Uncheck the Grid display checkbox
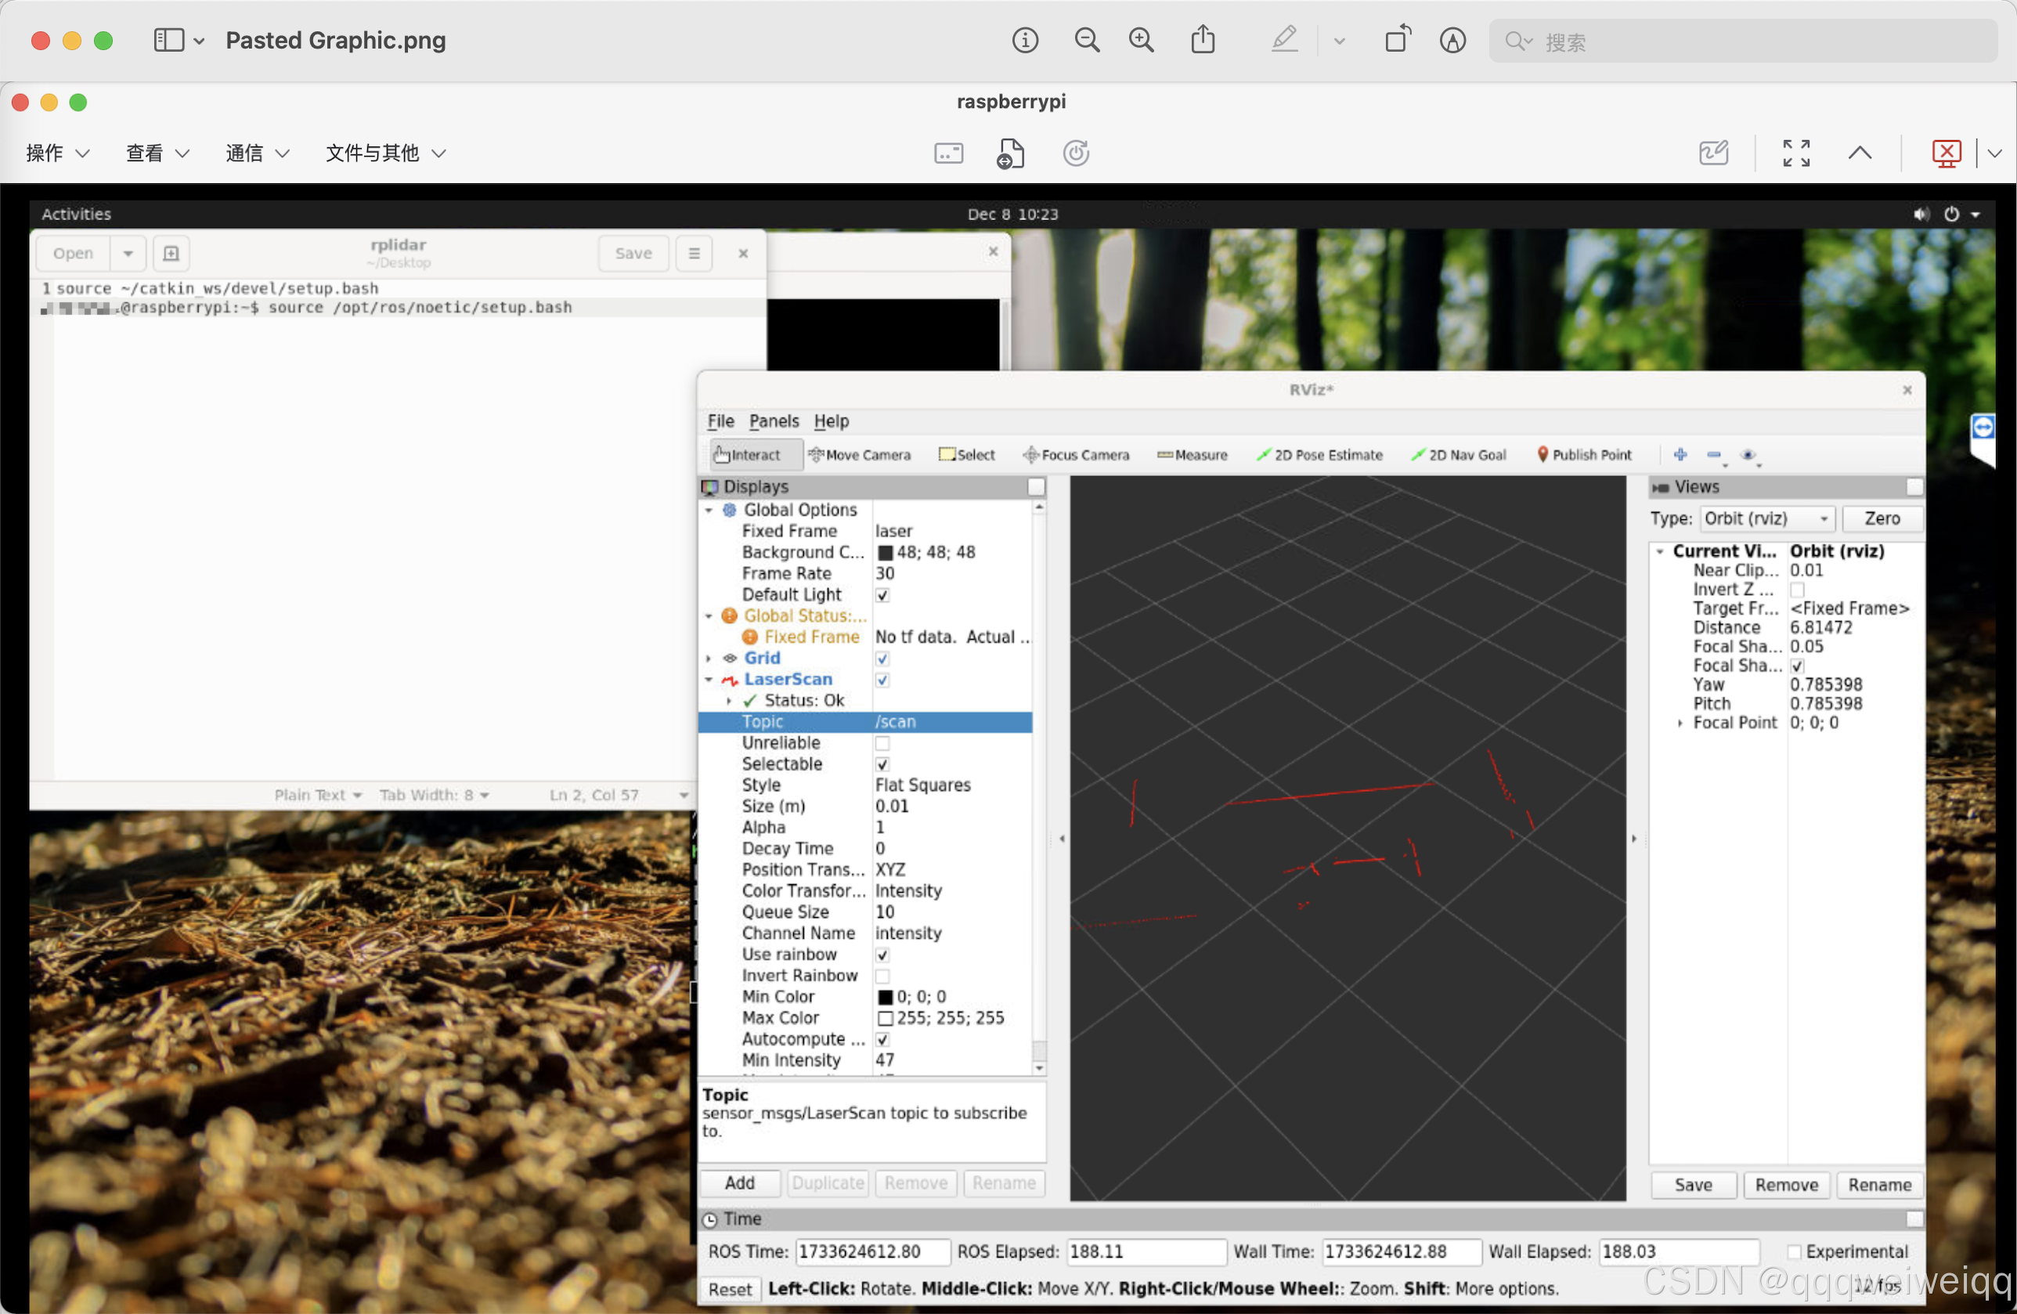The image size is (2017, 1314). pyautogui.click(x=882, y=659)
